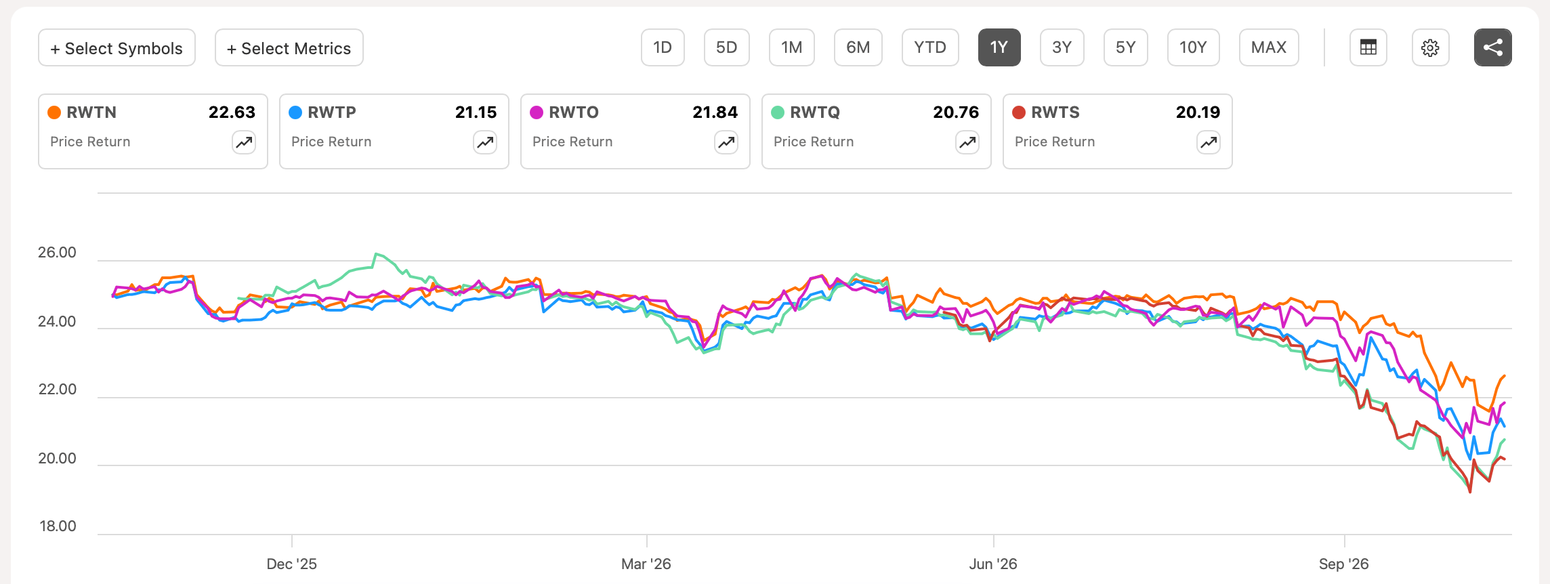The width and height of the screenshot is (1550, 584).
Task: Switch chart range to 1D
Action: tap(663, 47)
